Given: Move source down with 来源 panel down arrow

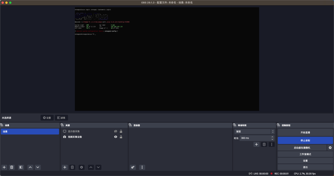Looking at the screenshot, I should point(98,167).
